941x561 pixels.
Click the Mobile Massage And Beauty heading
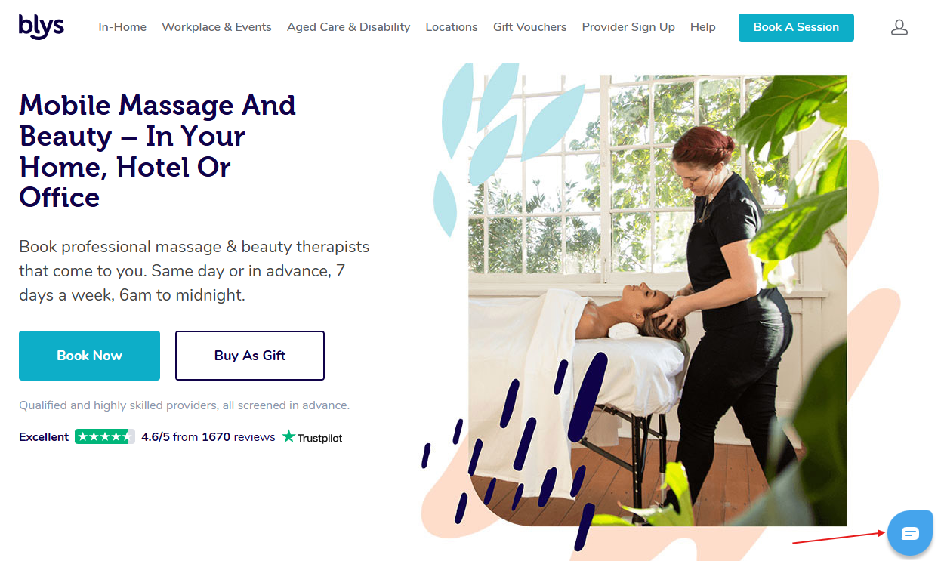[158, 151]
